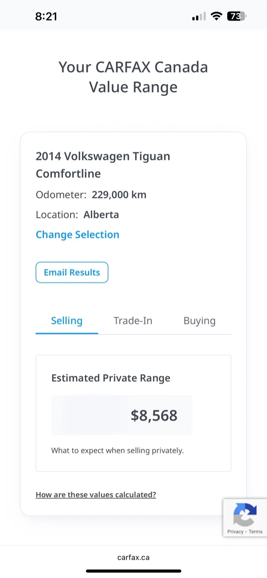Viewport: 267px width, 578px height.
Task: Tap the Estimated Private Range heading
Action: (x=111, y=378)
